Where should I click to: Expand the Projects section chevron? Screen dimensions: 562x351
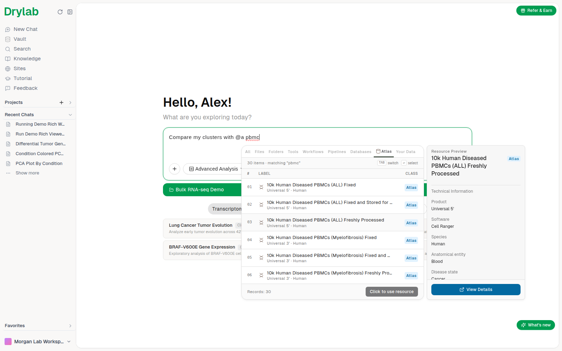(x=70, y=102)
